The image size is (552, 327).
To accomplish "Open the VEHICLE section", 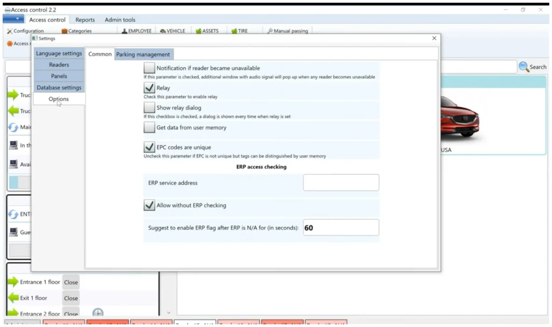I will (172, 31).
